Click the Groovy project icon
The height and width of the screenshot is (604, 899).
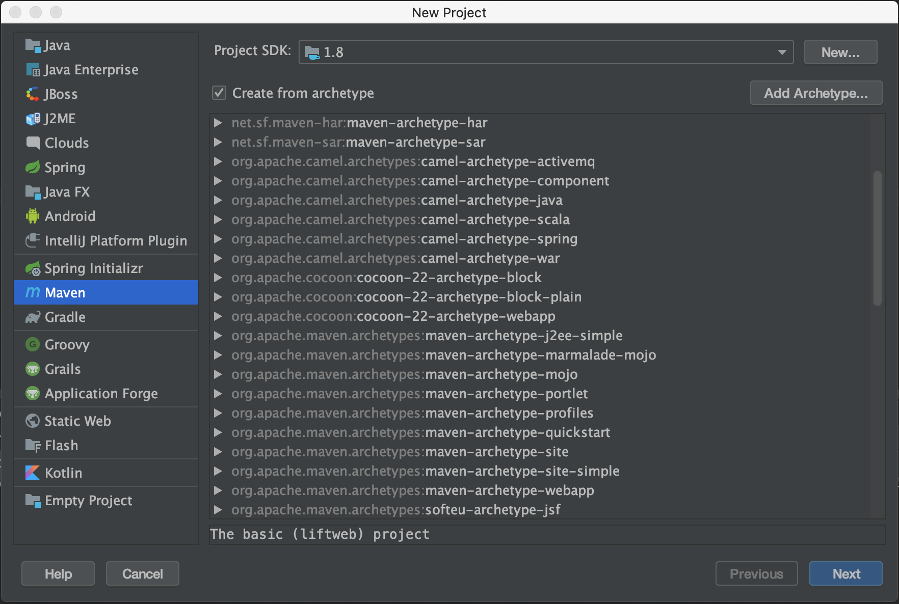coord(33,344)
